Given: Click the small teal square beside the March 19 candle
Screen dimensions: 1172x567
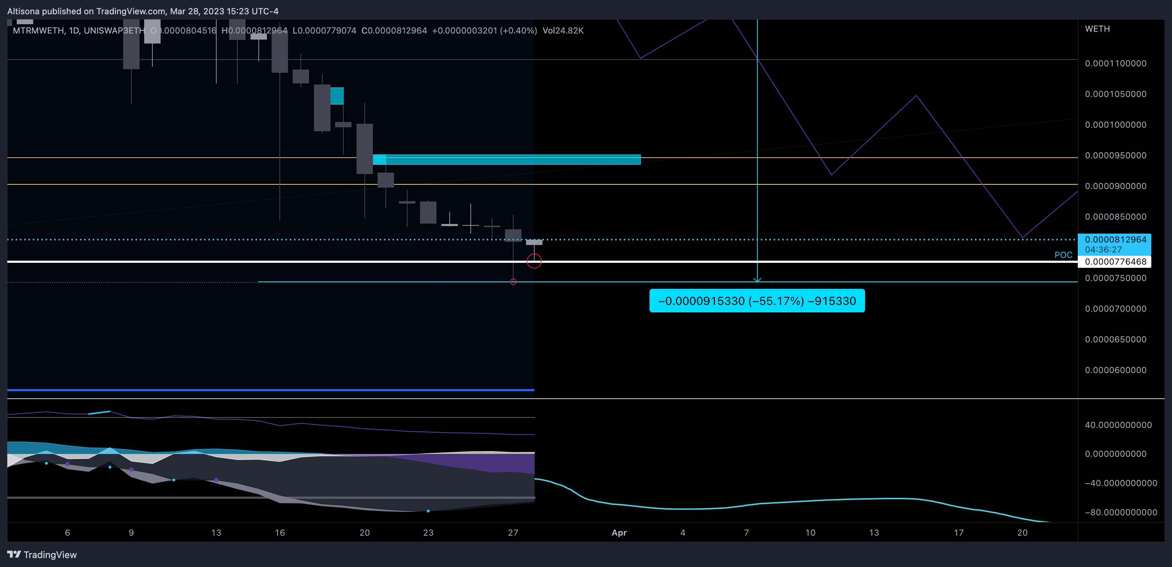Looking at the screenshot, I should (x=337, y=96).
